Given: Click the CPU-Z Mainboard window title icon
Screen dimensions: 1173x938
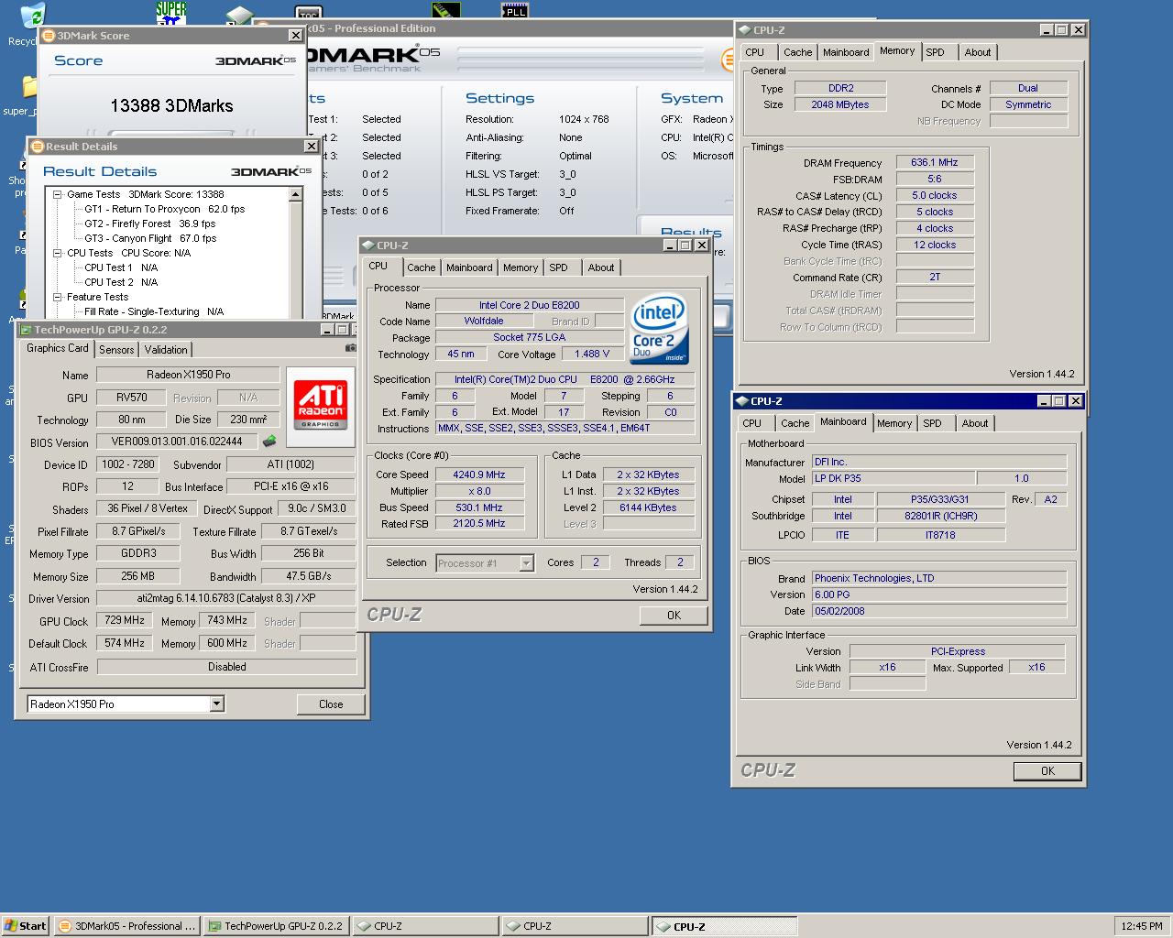Looking at the screenshot, I should [742, 401].
